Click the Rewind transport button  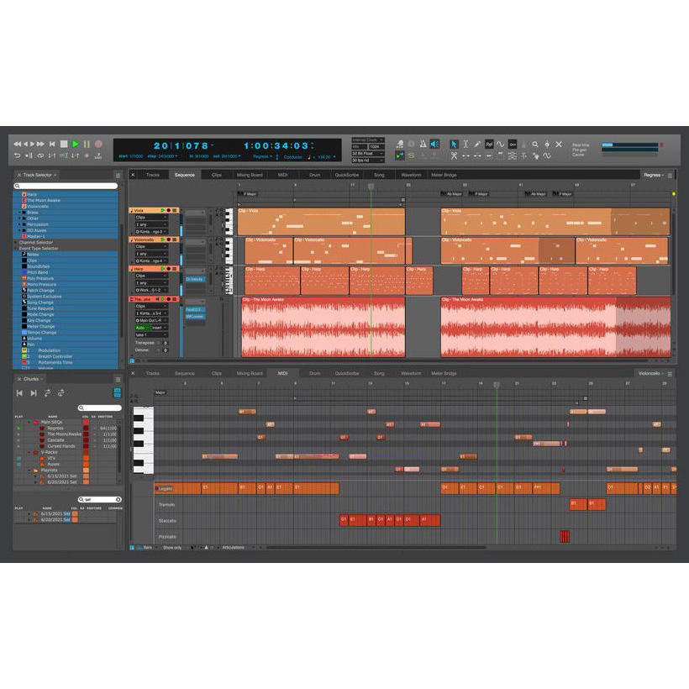(x=18, y=145)
